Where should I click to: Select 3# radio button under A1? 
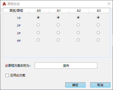58,33
